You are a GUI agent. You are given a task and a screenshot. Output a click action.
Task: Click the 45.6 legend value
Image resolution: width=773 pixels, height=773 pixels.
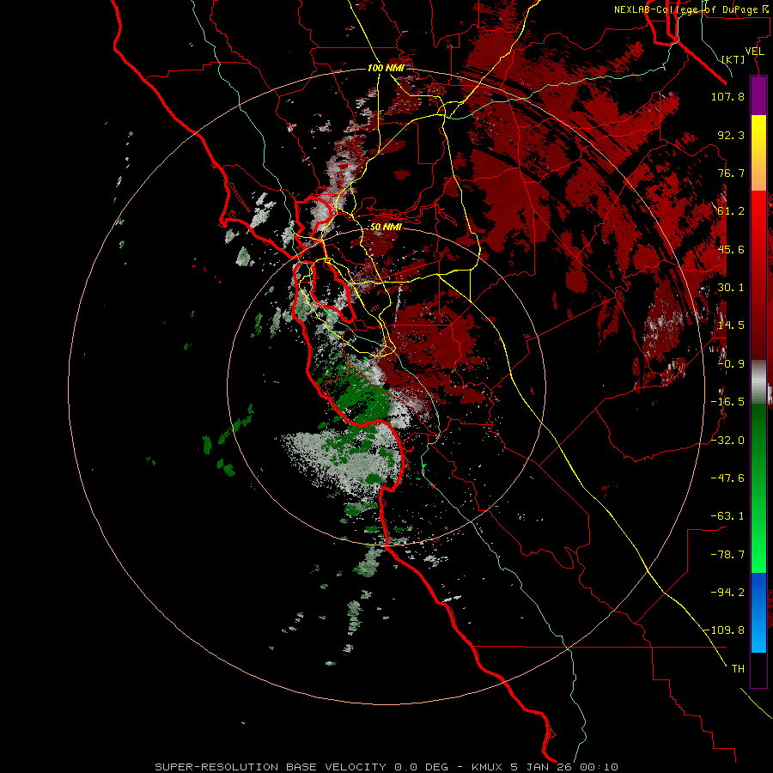tap(731, 249)
